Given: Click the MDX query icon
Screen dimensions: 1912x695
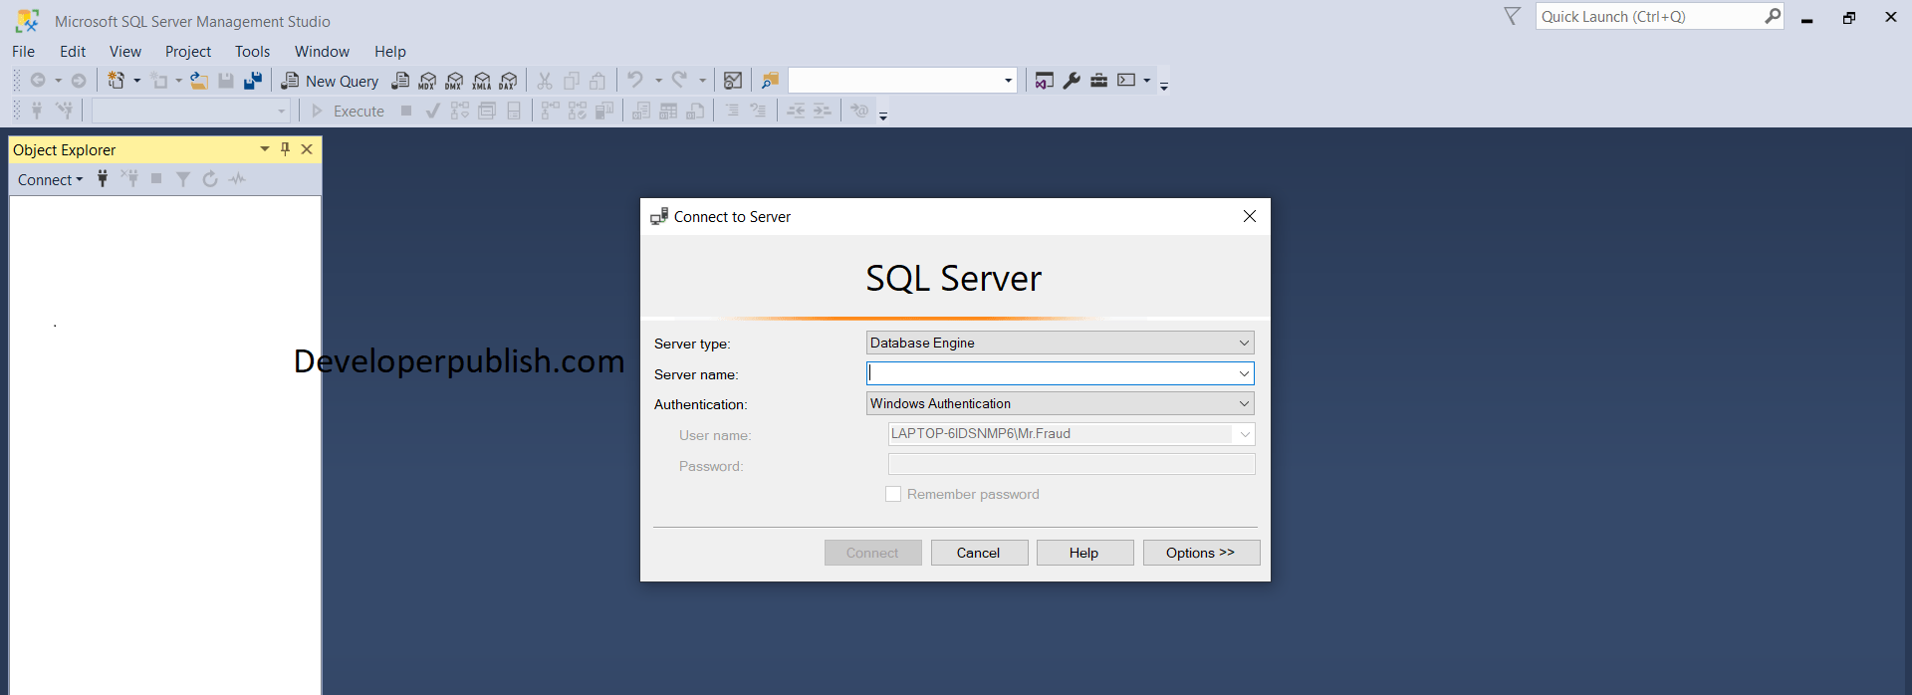Looking at the screenshot, I should click(427, 81).
